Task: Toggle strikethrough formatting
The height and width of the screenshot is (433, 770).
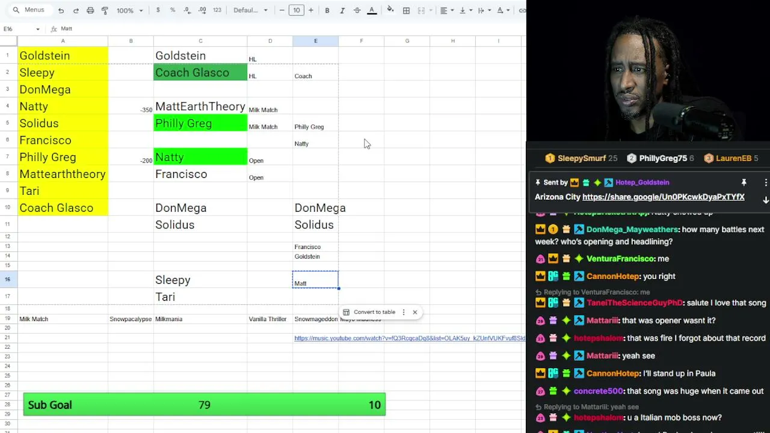Action: 357,10
